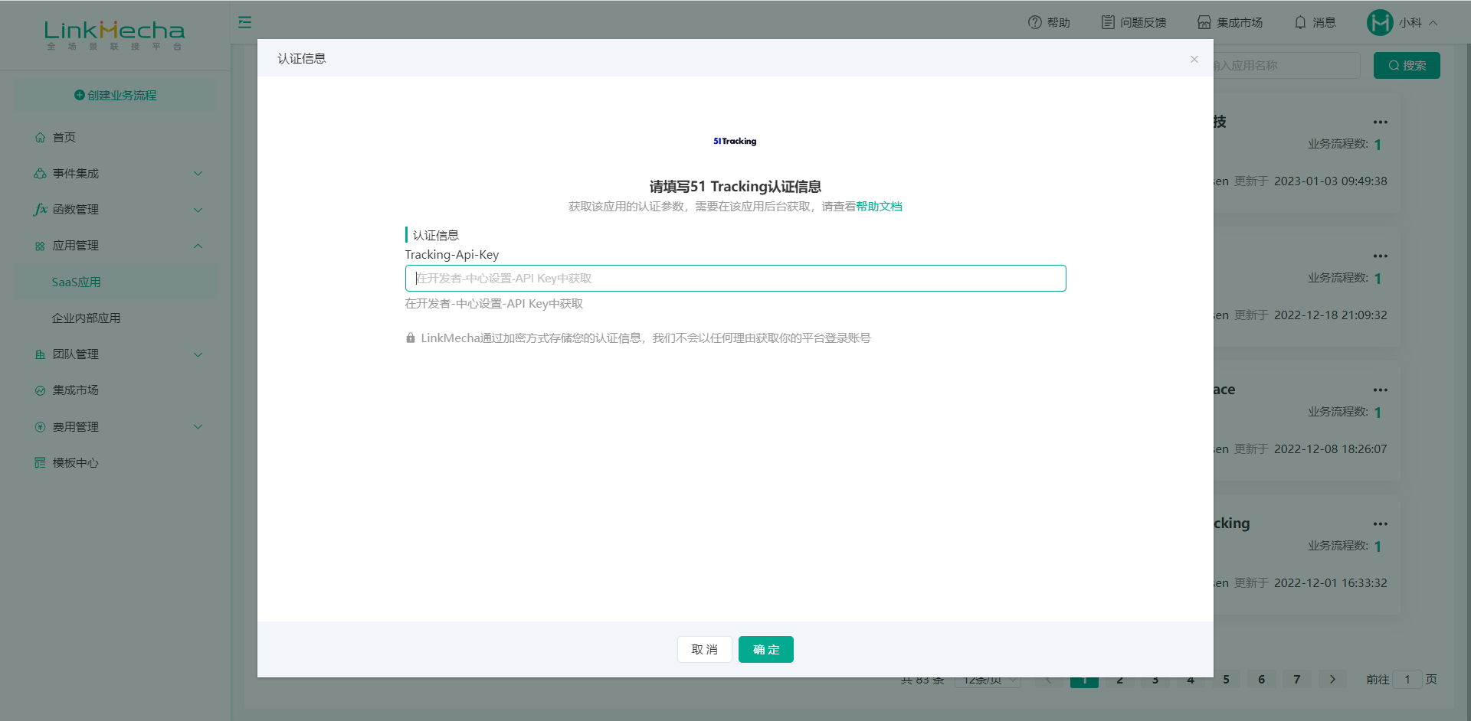Expand 小科 account menu arrow
1471x721 pixels.
tap(1433, 23)
